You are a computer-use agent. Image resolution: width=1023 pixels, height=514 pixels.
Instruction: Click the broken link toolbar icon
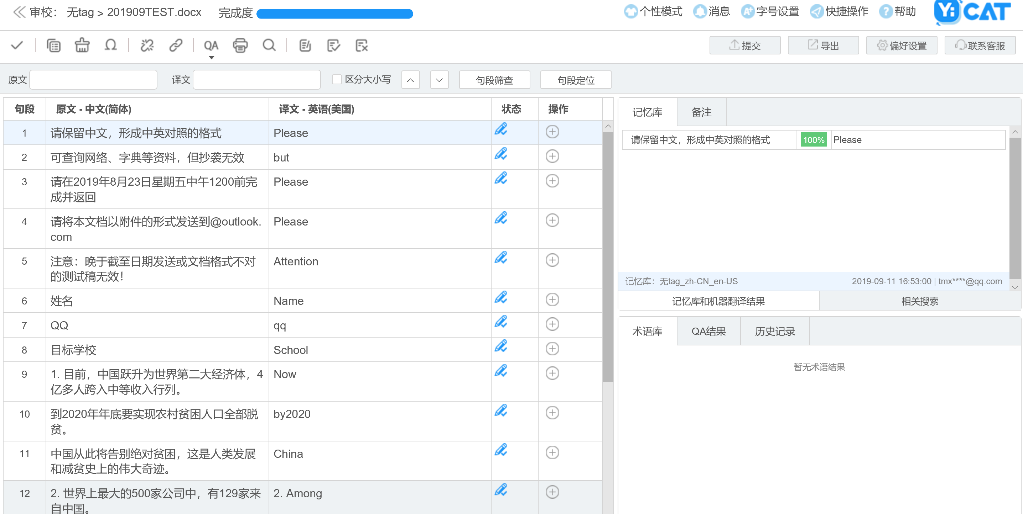tap(147, 45)
